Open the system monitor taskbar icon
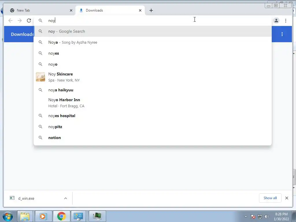Image resolution: width=296 pixels, height=222 pixels. pos(97,216)
